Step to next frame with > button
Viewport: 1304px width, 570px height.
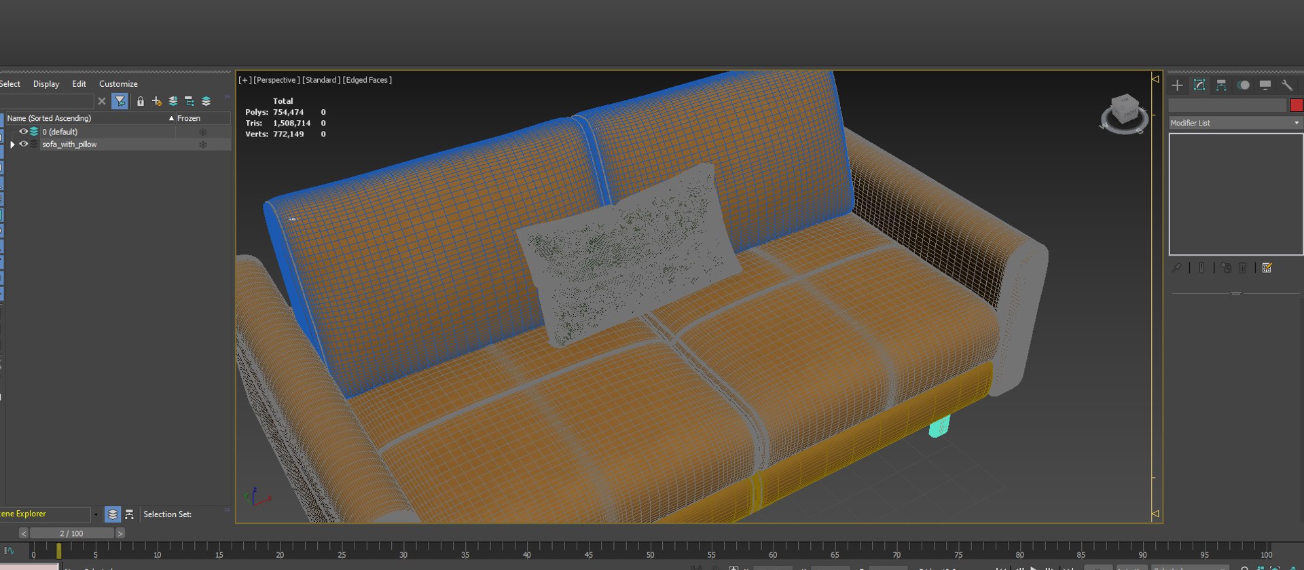[120, 533]
